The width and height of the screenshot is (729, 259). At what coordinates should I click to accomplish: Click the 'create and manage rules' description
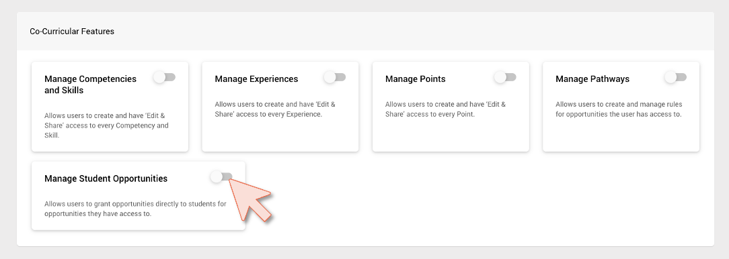[619, 109]
